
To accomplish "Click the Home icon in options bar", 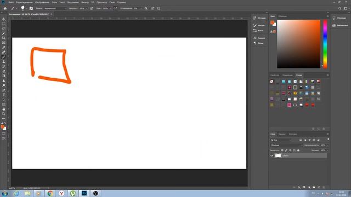I will [x=5, y=8].
